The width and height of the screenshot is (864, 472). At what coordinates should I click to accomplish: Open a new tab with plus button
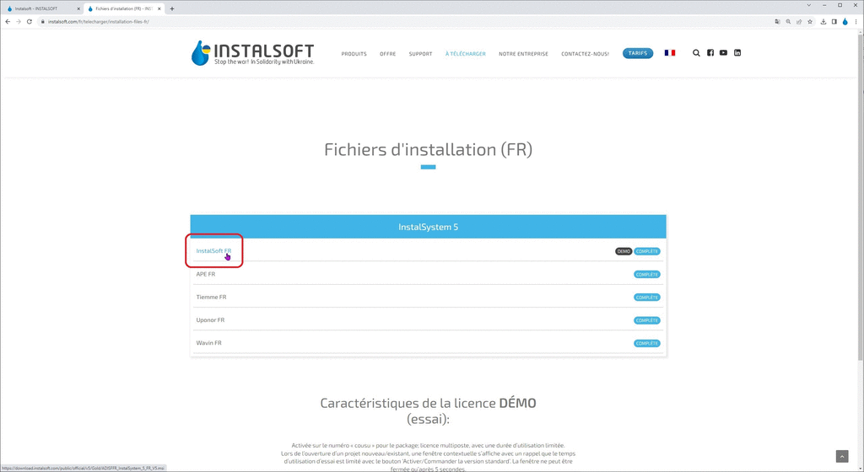tap(172, 8)
